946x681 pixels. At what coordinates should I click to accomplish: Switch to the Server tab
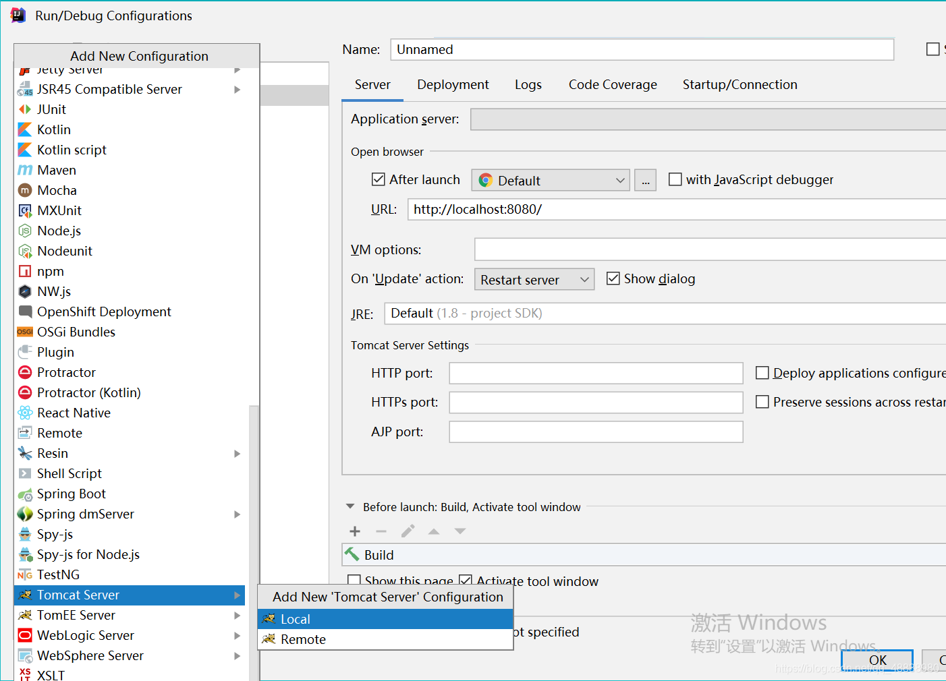coord(372,85)
